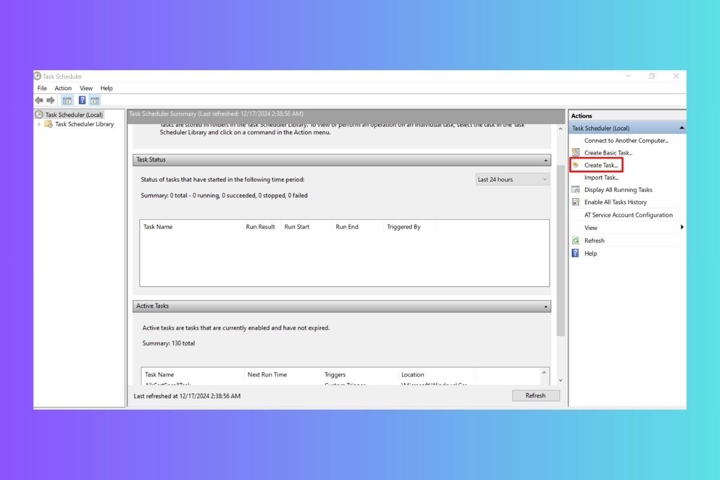Toggle the Show/Hide Console Tree toolbar icon

[67, 100]
